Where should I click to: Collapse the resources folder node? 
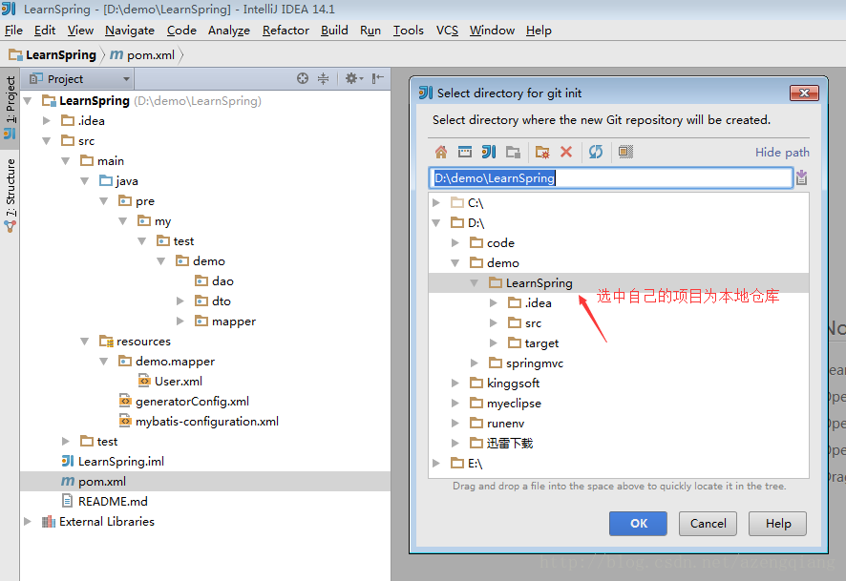tap(85, 342)
